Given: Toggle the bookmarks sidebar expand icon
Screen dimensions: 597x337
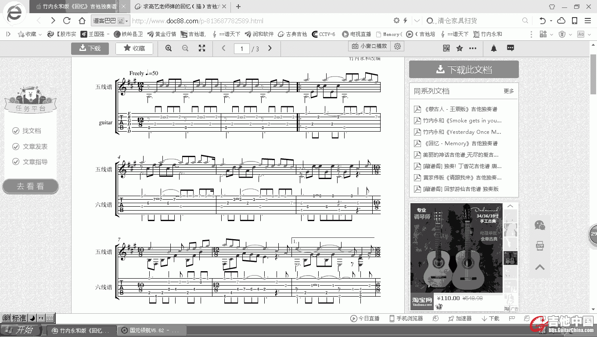Looking at the screenshot, I should point(8,34).
